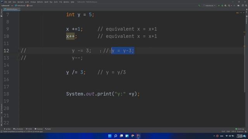Open the Terminal tool window tab

click(39, 129)
